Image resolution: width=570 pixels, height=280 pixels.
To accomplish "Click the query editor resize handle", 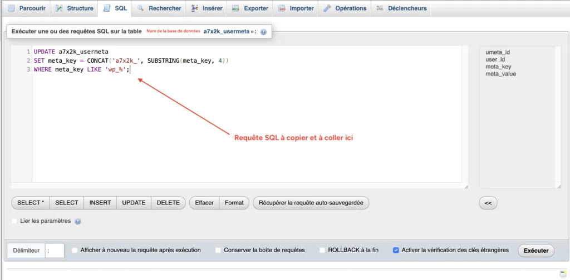I will [x=466, y=187].
